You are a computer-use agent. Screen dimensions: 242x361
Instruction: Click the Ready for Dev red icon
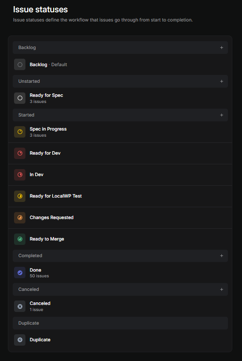pos(20,153)
